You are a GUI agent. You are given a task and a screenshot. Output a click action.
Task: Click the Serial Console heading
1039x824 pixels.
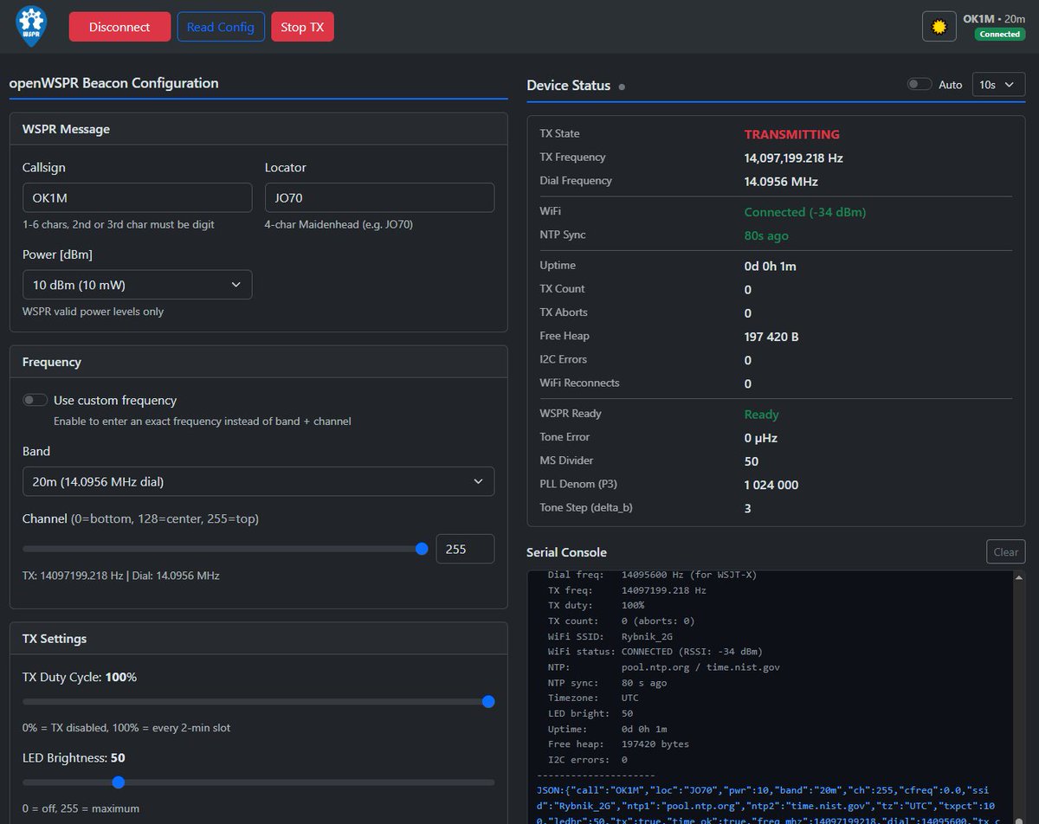[566, 552]
